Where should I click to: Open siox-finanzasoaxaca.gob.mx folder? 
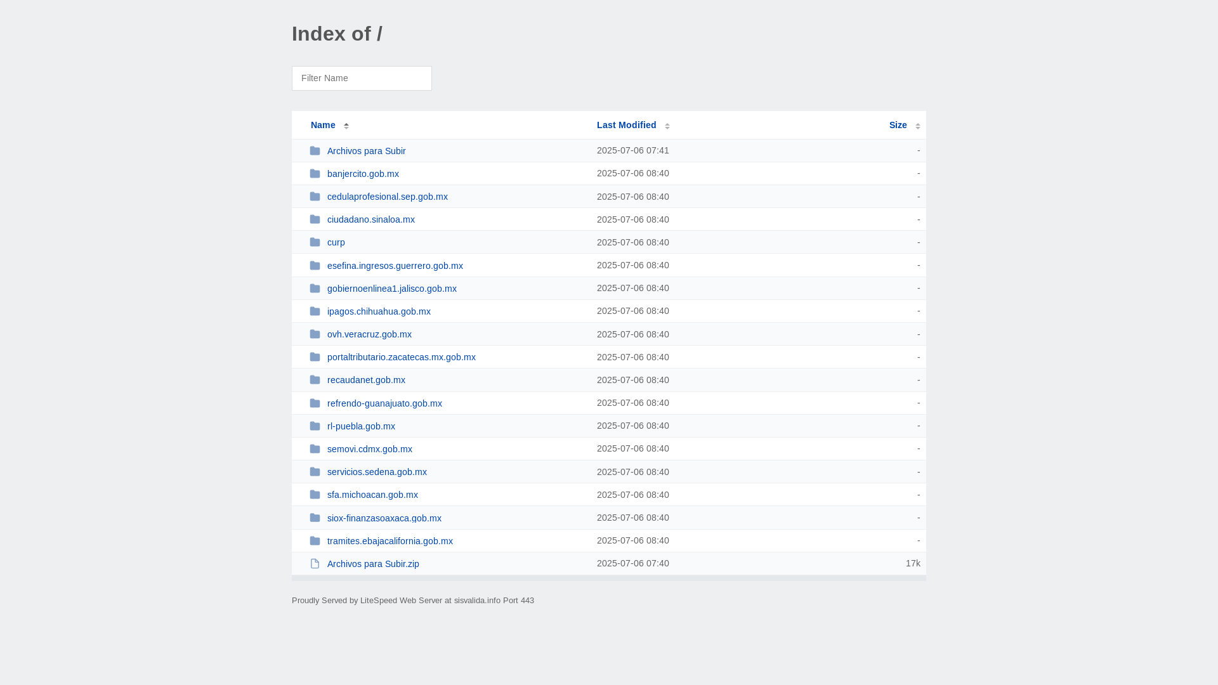click(384, 518)
